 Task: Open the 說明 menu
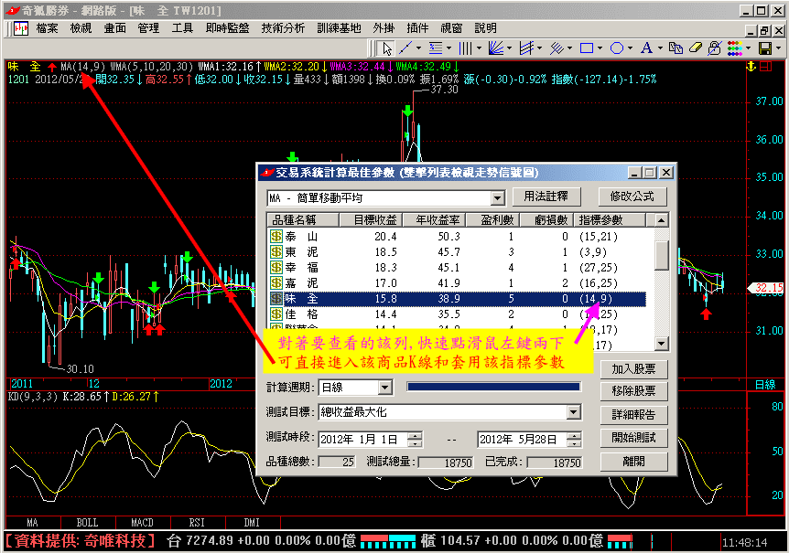coord(486,28)
